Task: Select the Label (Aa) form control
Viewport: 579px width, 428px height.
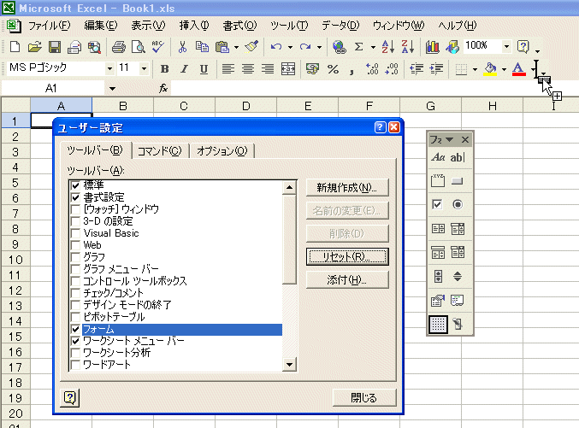Action: [x=438, y=157]
